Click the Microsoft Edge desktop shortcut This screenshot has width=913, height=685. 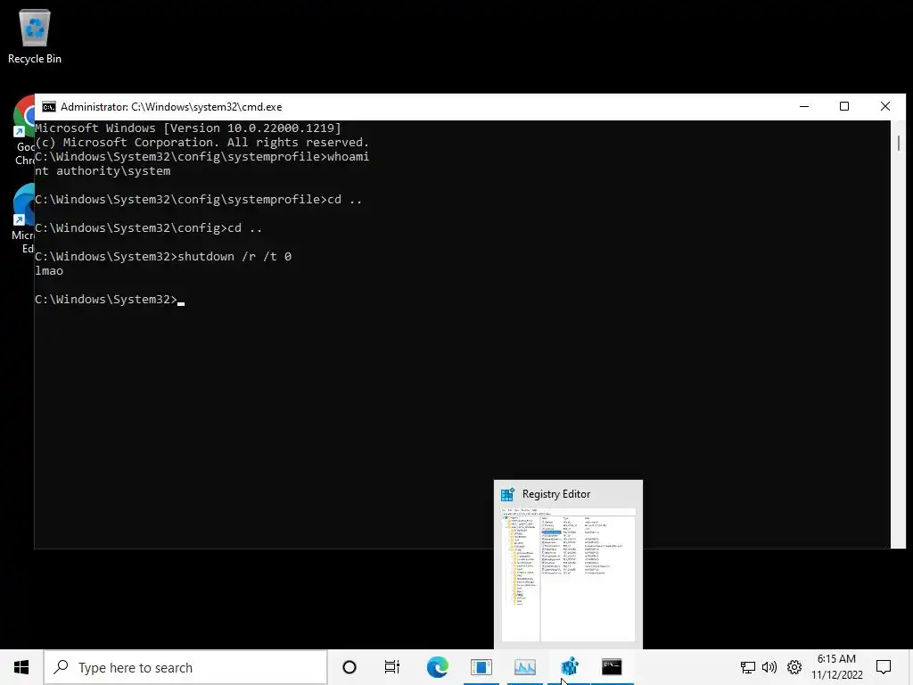tap(22, 219)
